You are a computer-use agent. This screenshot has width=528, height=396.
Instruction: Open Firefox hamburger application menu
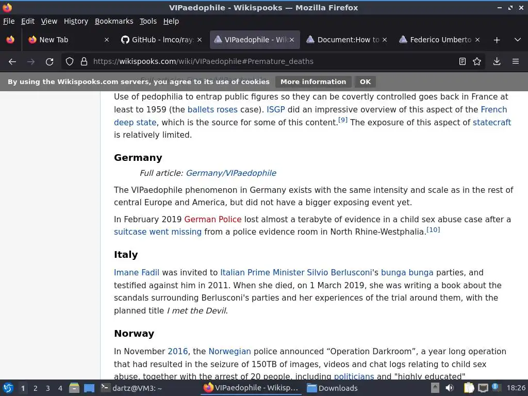pos(516,62)
